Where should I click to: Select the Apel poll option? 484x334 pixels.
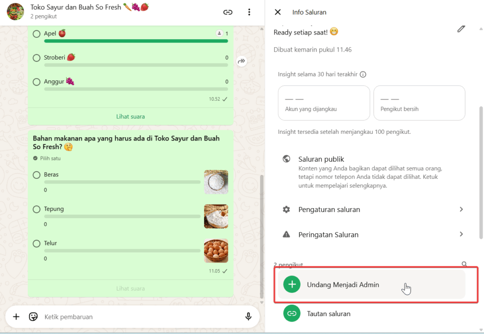tap(37, 34)
